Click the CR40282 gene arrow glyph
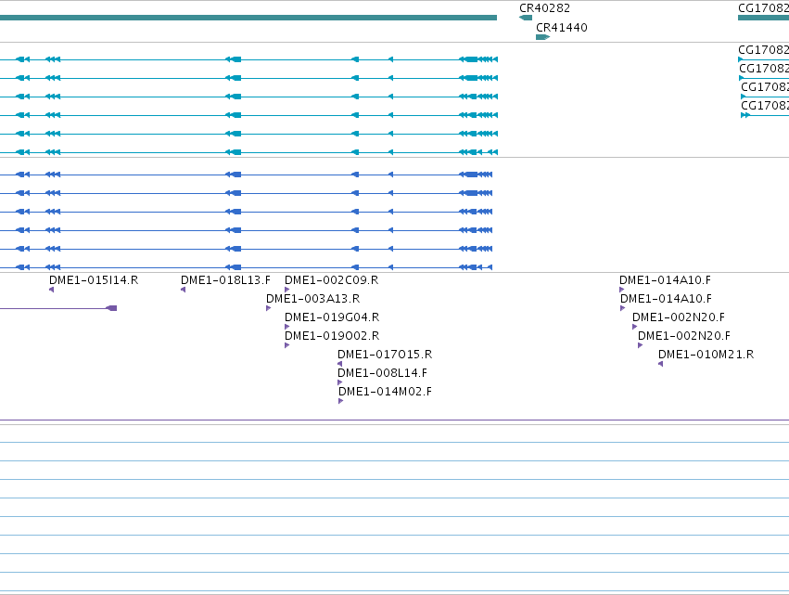The height and width of the screenshot is (595, 789). point(526,18)
